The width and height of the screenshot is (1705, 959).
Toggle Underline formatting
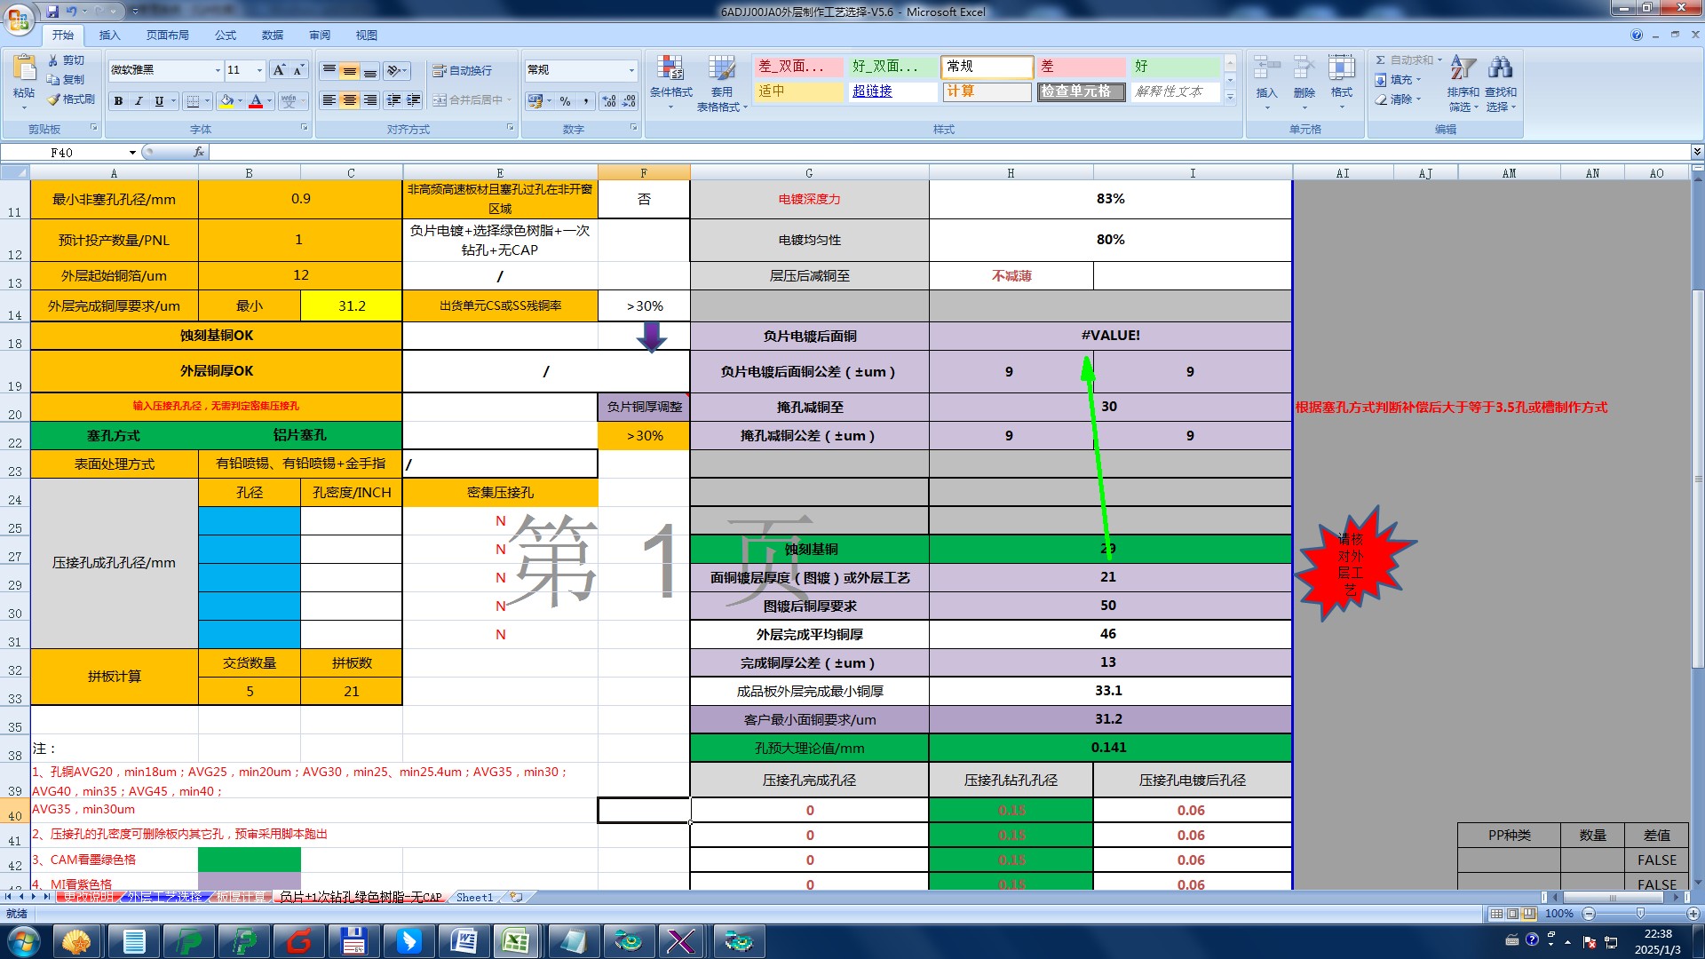(159, 101)
